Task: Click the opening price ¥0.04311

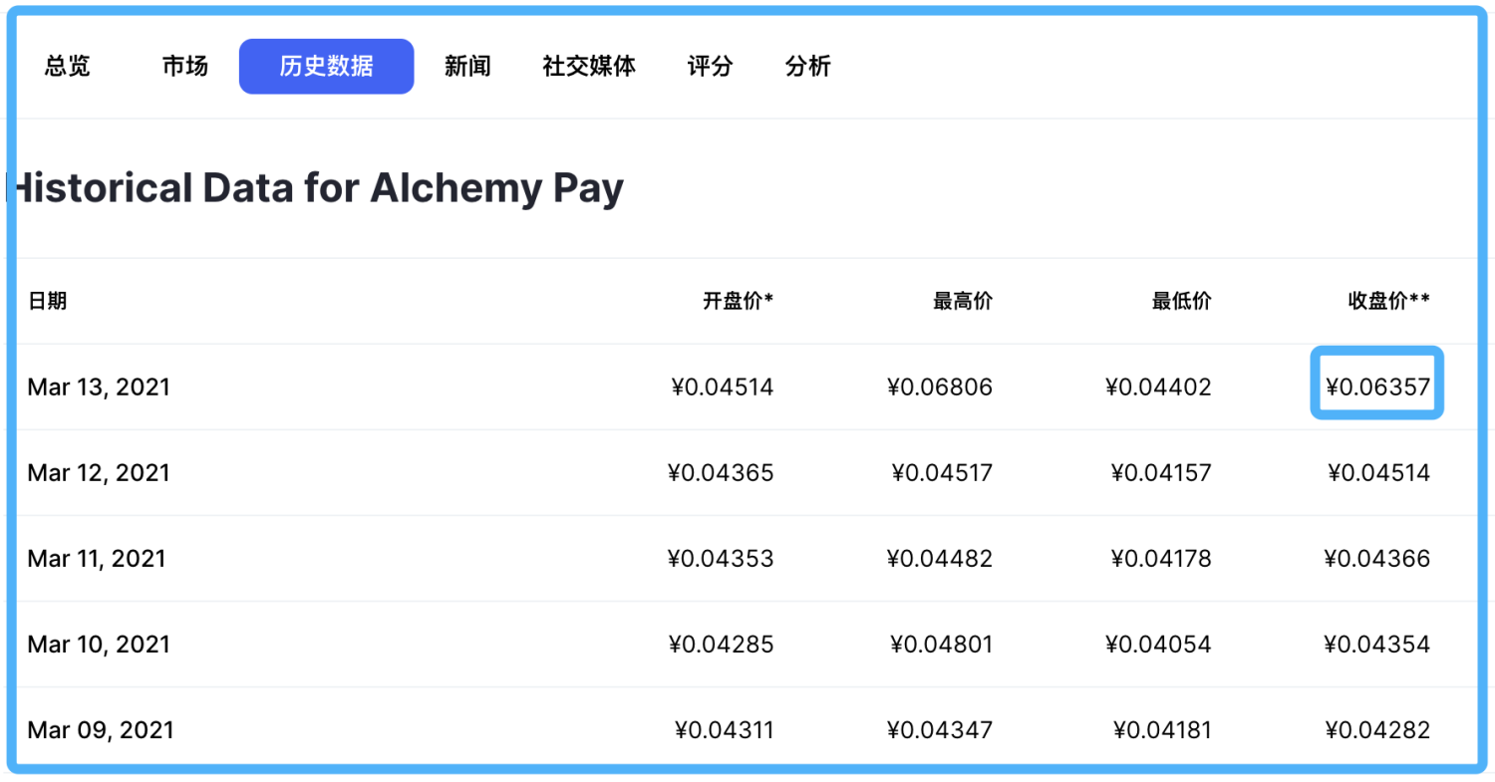Action: click(725, 730)
